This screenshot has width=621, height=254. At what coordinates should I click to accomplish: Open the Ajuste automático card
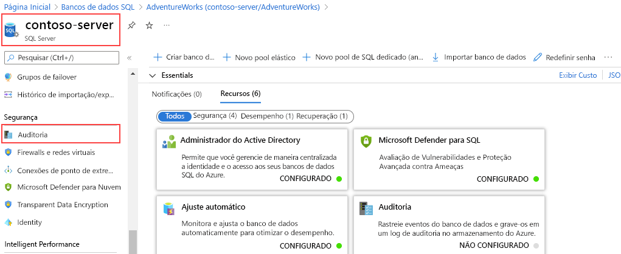(252, 225)
